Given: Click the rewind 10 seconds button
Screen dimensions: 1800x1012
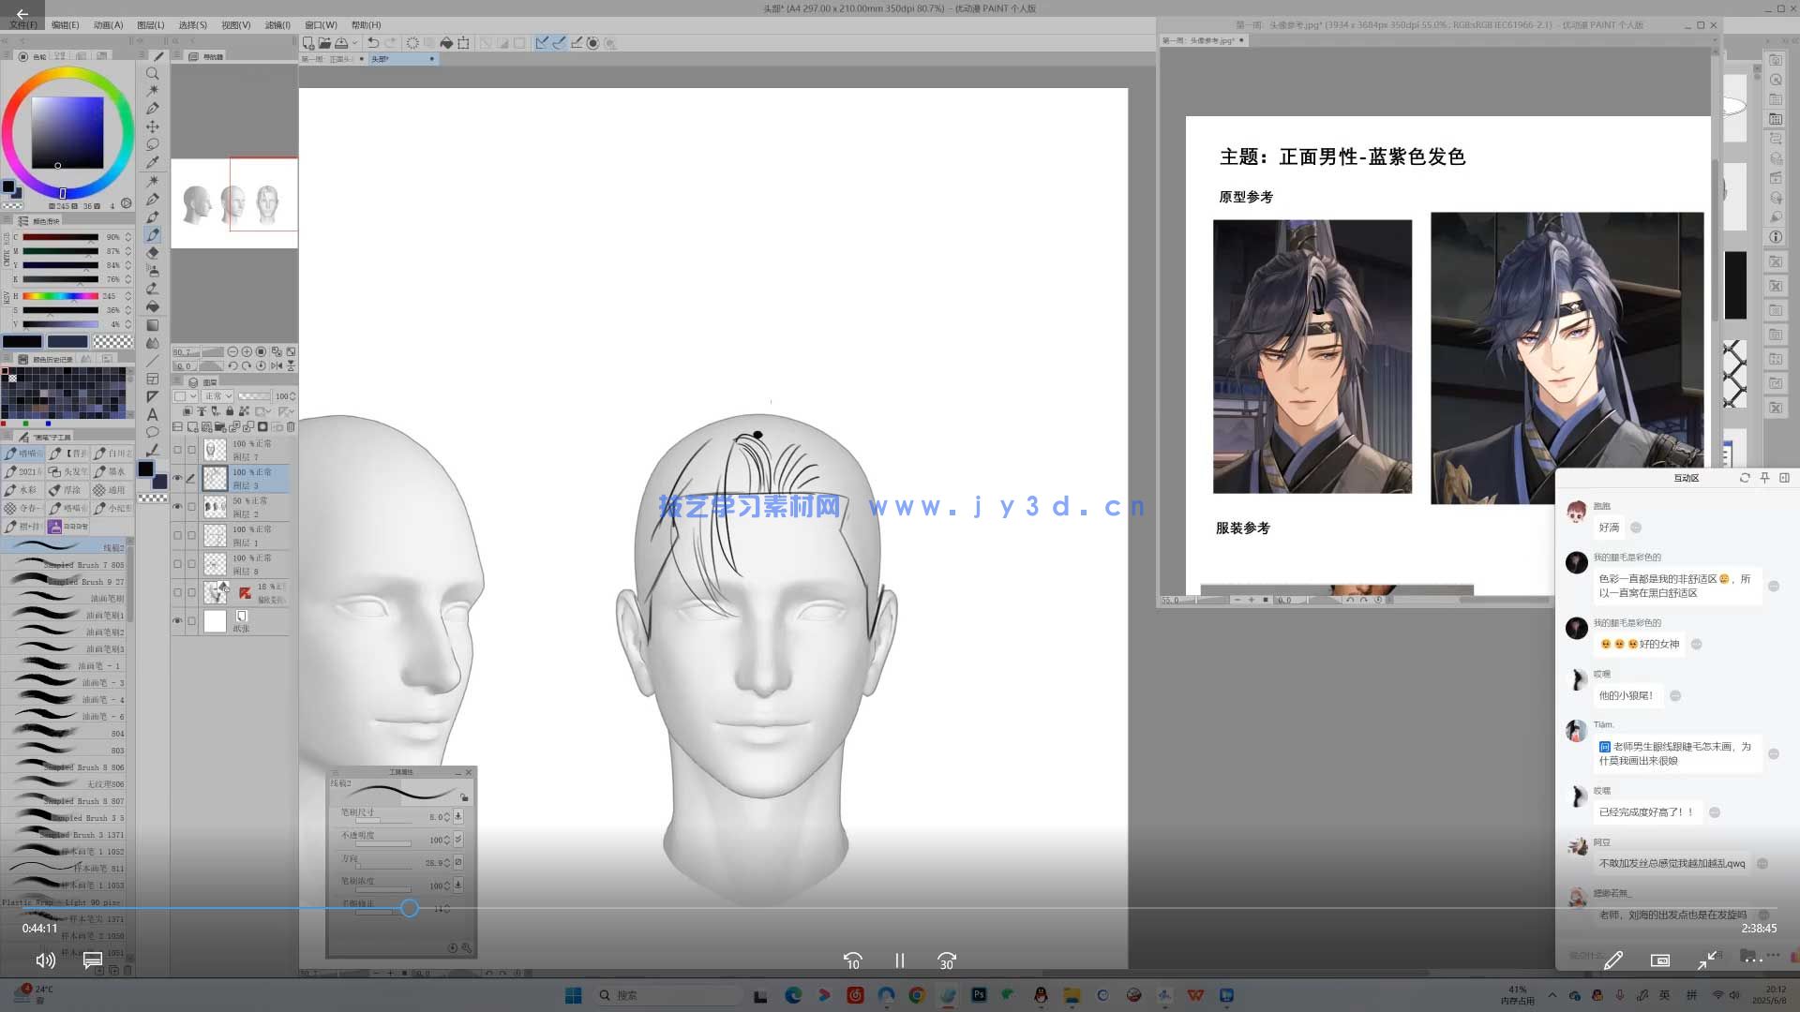Looking at the screenshot, I should (852, 960).
